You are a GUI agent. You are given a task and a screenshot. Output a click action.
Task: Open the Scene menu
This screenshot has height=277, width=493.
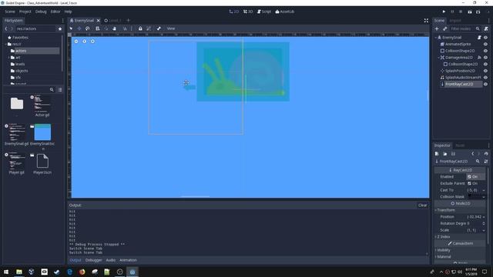pyautogui.click(x=10, y=12)
